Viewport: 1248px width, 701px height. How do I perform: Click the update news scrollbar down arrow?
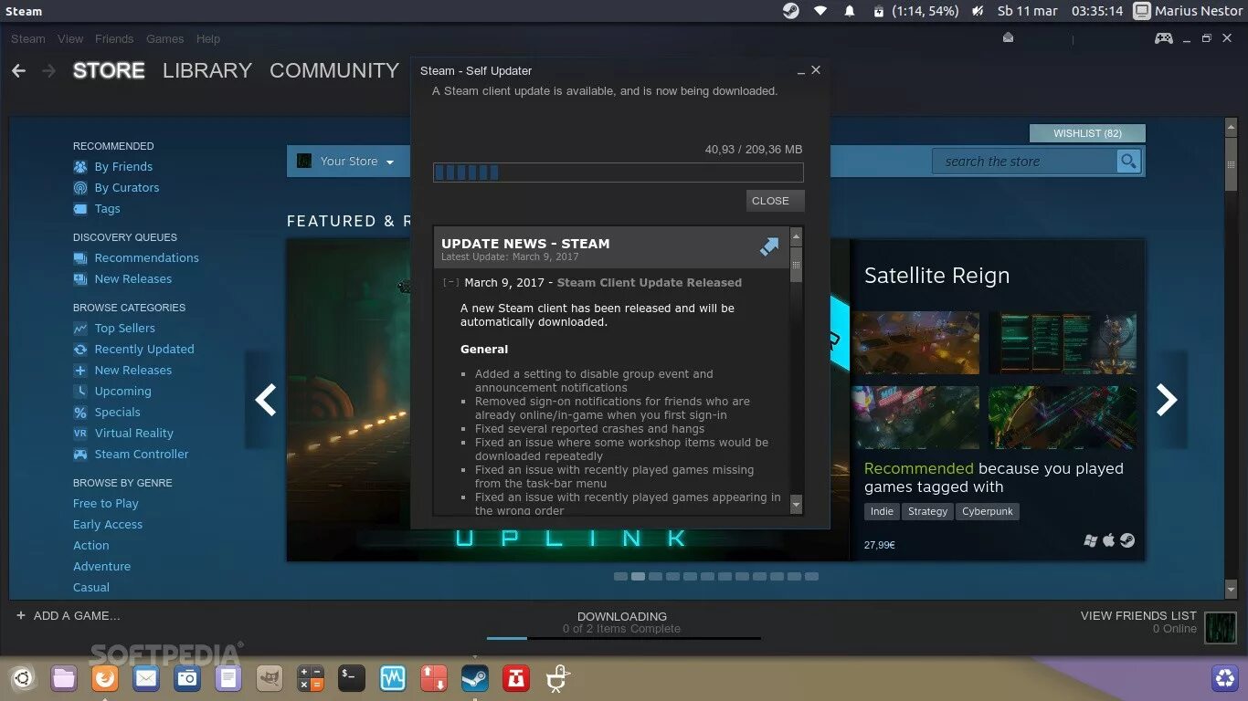point(796,505)
